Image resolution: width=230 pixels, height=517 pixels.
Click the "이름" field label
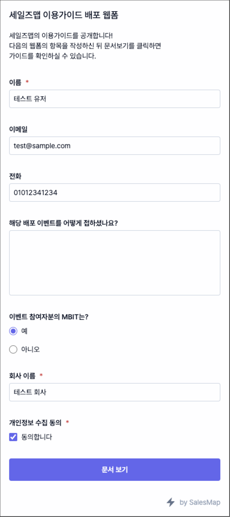point(15,82)
